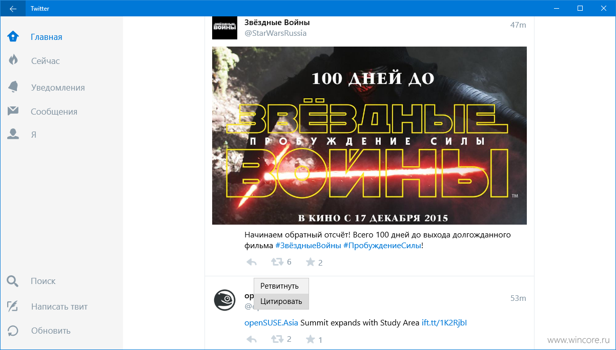
Task: Click the Поиск label
Action: click(43, 281)
